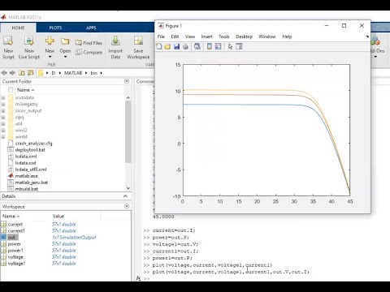Click the New Script icon
The image size is (390, 292).
pyautogui.click(x=8, y=41)
